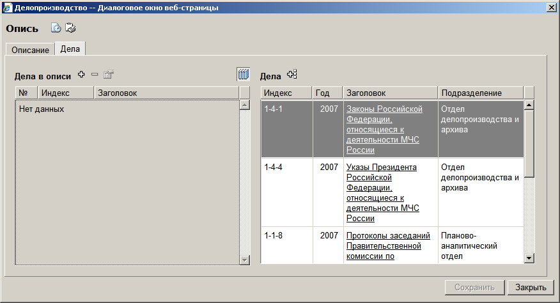Screen dimensions: 560x303
Task: Open link Протоколы заседаний Правительственной комиссии
Action: pos(388,246)
